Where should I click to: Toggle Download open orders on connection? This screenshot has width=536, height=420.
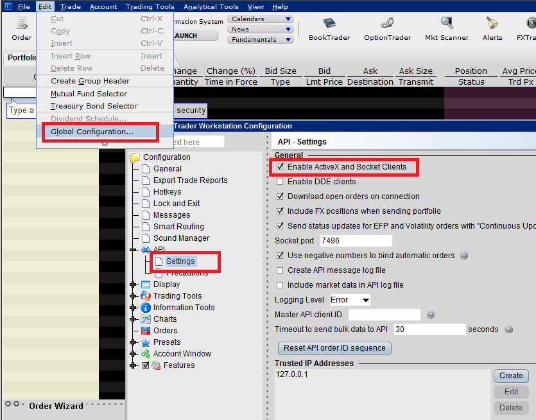click(280, 197)
